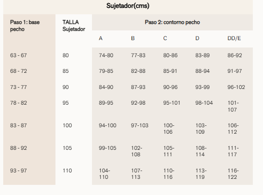Click the TALLA Sujetador column header
263x195 pixels.
click(74, 26)
